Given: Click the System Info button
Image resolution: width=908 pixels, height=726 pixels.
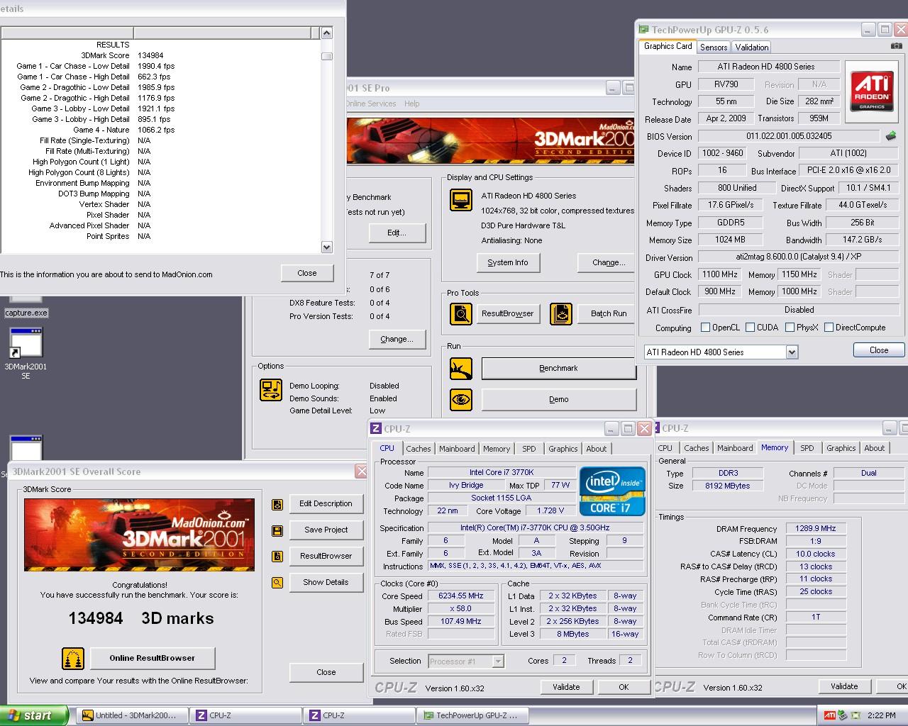Looking at the screenshot, I should tap(508, 262).
